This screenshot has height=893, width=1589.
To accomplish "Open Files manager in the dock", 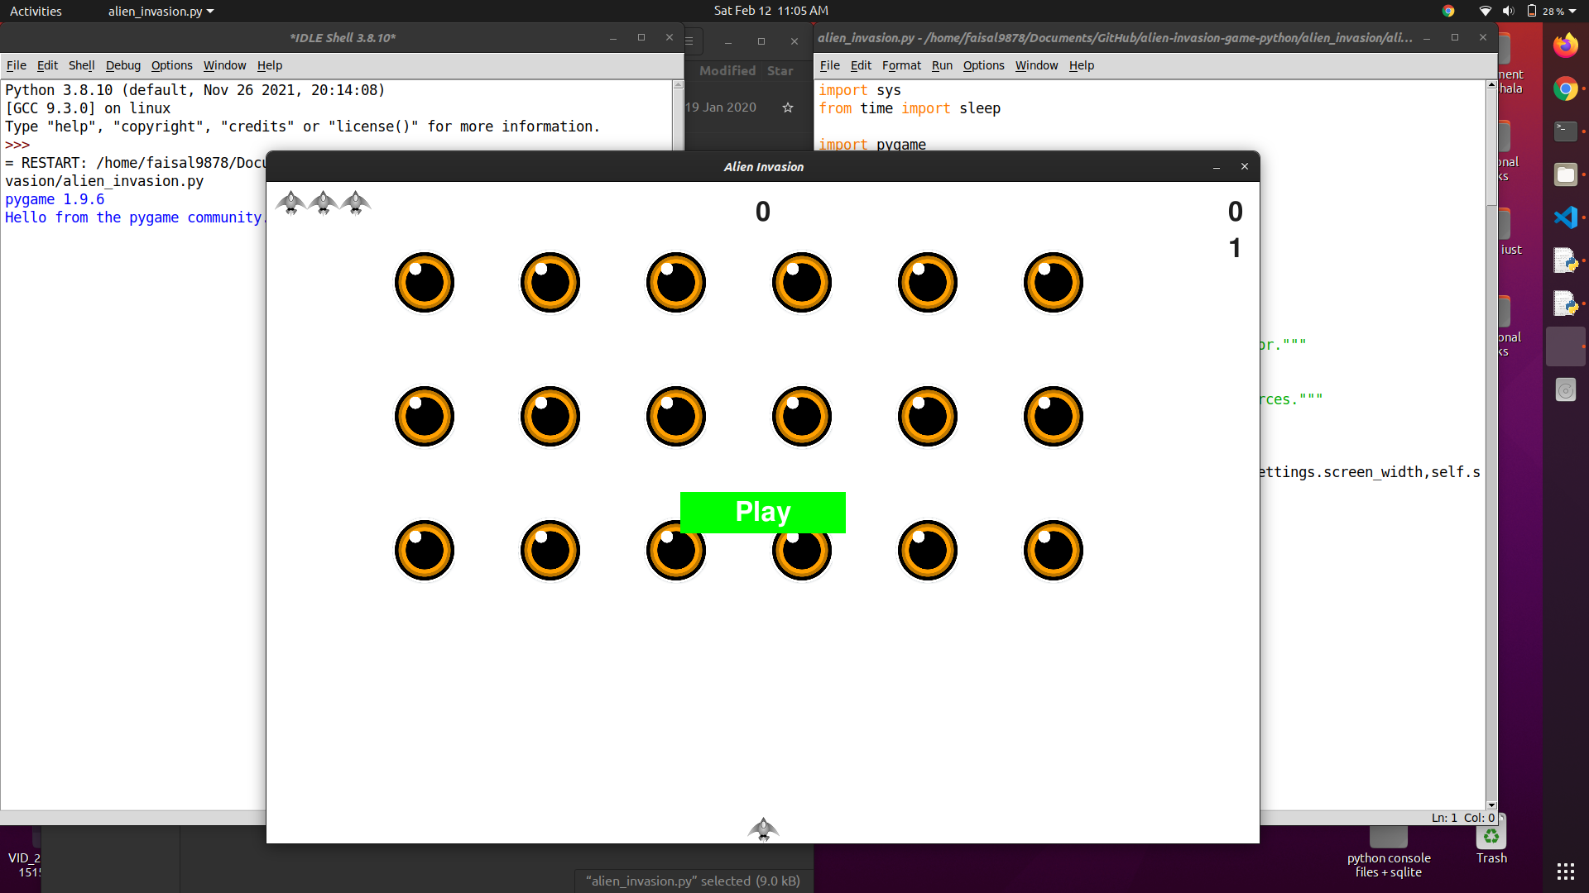I will coord(1565,174).
